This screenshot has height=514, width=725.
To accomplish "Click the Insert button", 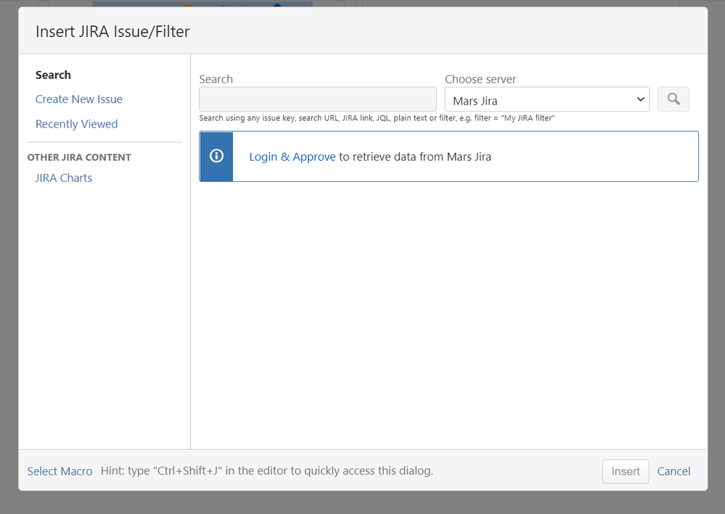I will point(626,471).
